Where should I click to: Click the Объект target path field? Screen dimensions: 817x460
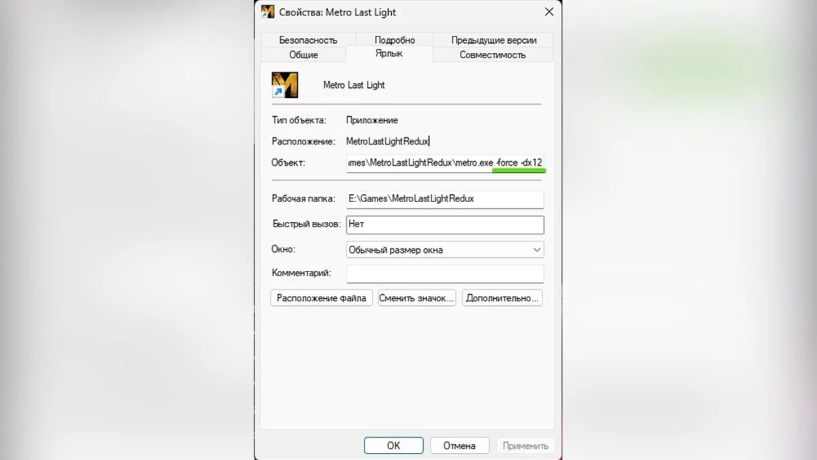pyautogui.click(x=445, y=162)
